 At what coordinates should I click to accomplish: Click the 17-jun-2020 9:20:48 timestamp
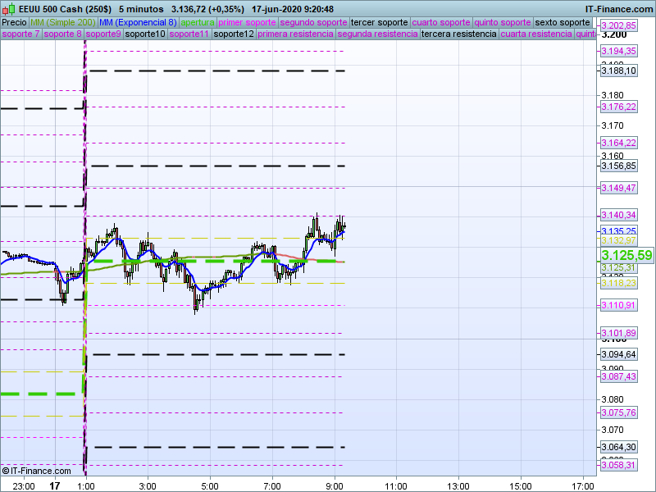pos(293,9)
